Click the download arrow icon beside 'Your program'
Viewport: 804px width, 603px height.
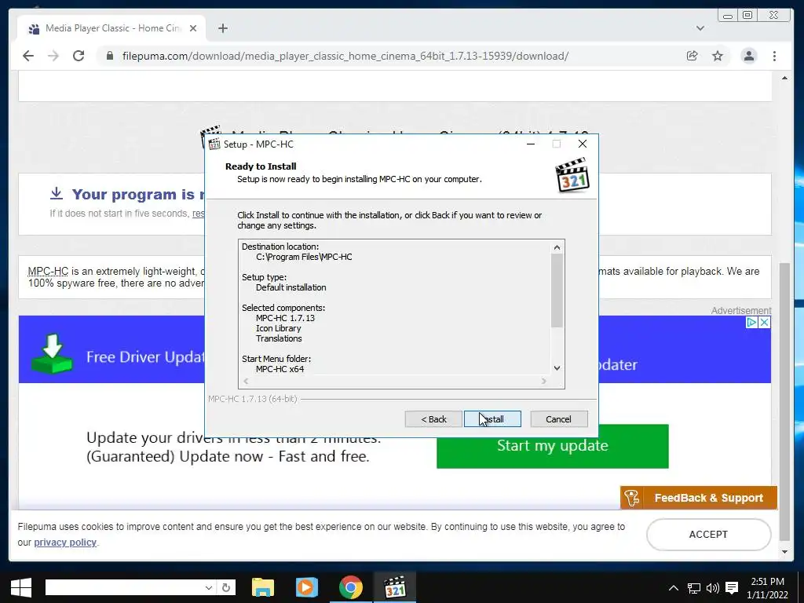coord(57,194)
